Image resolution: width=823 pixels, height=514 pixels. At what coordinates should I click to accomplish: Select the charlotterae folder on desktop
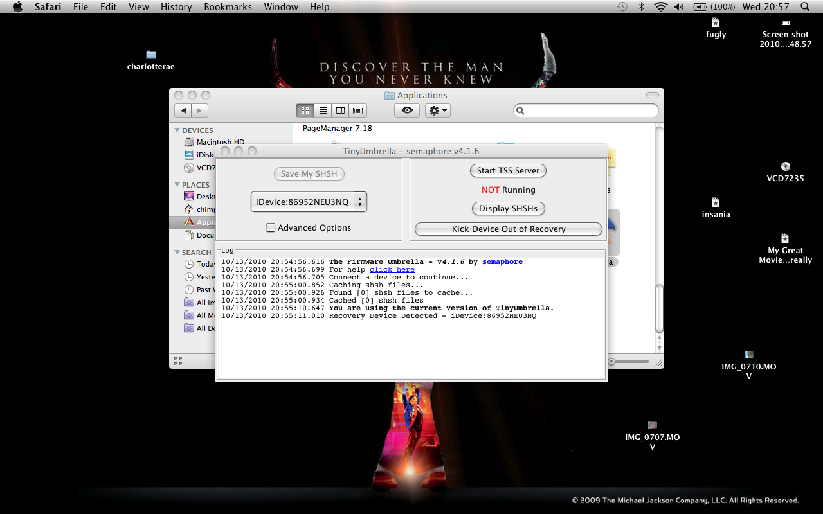(x=151, y=60)
